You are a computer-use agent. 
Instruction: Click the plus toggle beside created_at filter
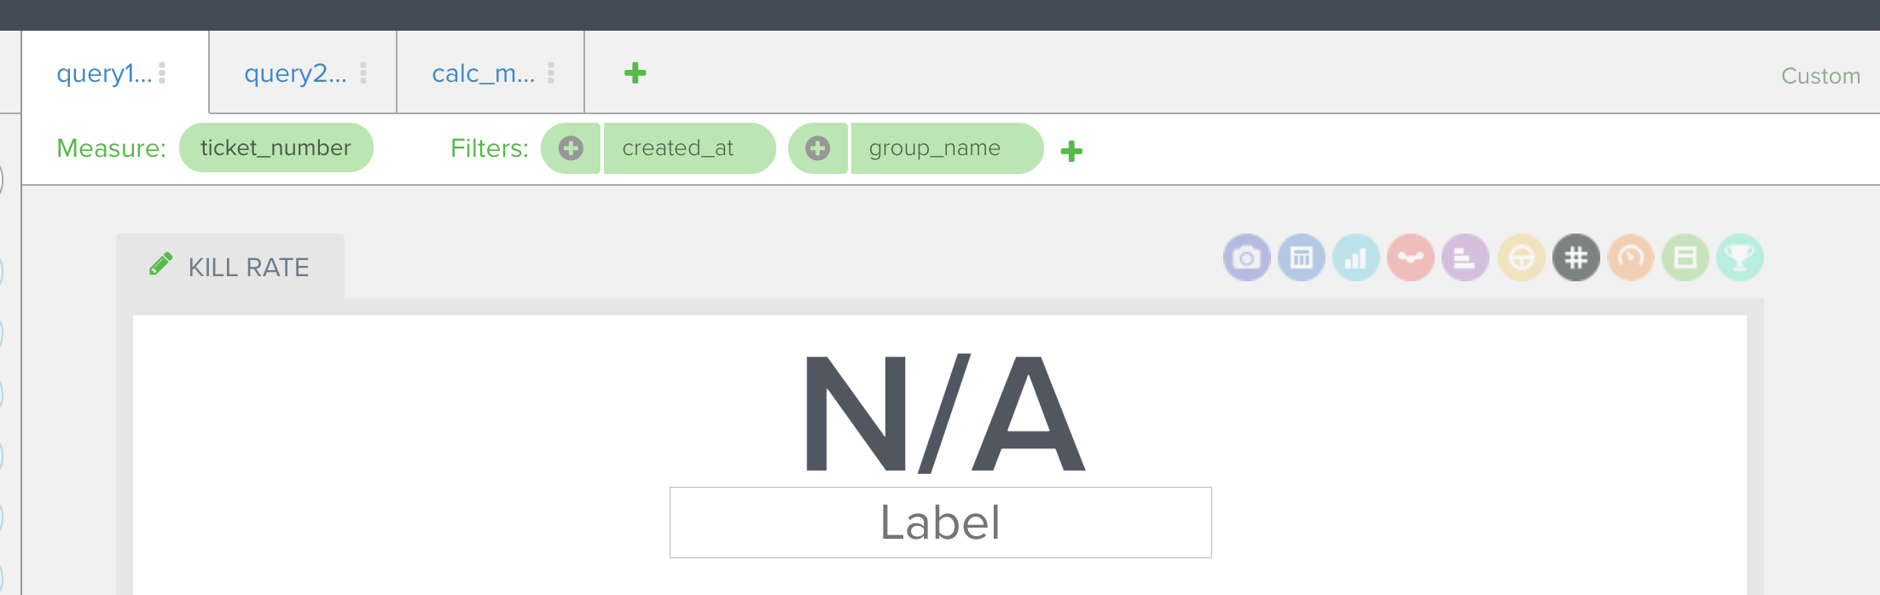coord(571,148)
